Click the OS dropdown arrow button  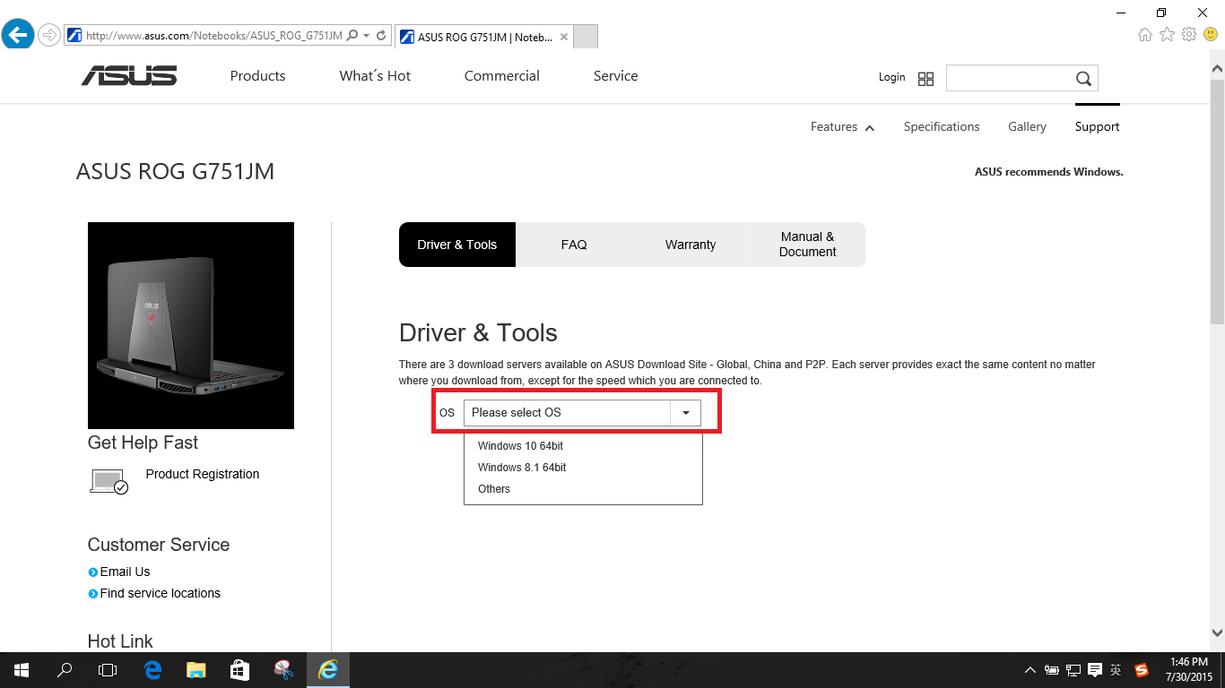point(686,412)
